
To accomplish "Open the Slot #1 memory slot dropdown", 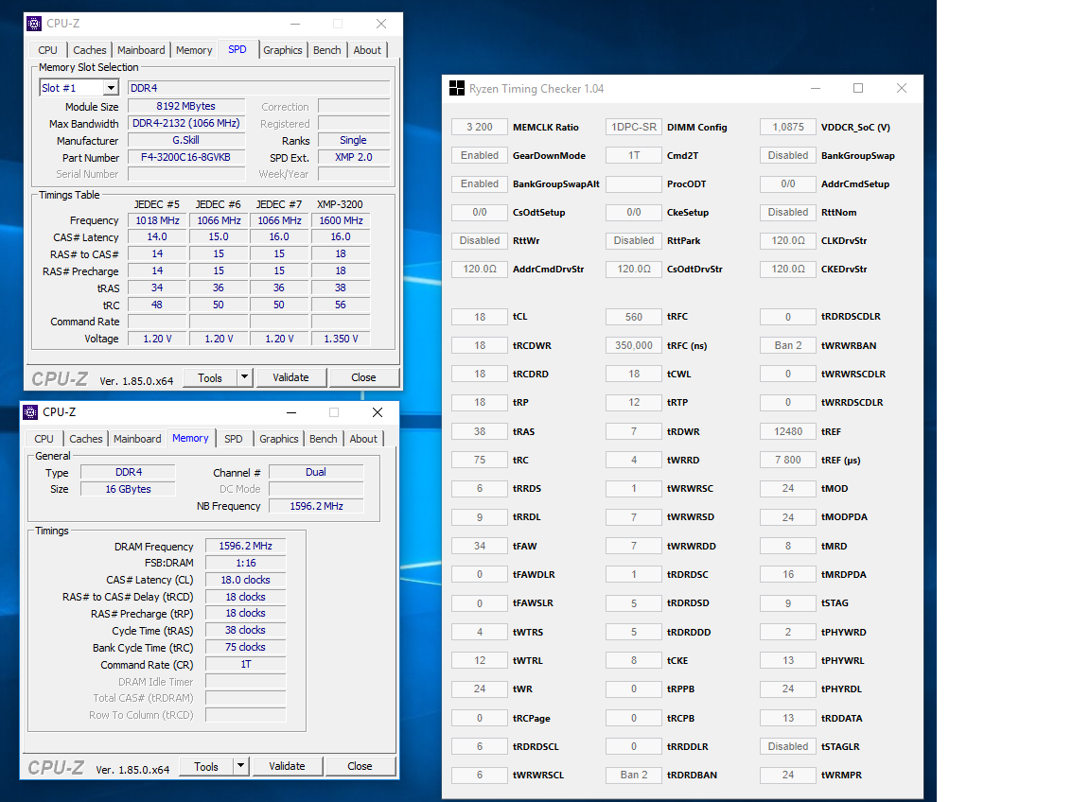I will click(111, 88).
